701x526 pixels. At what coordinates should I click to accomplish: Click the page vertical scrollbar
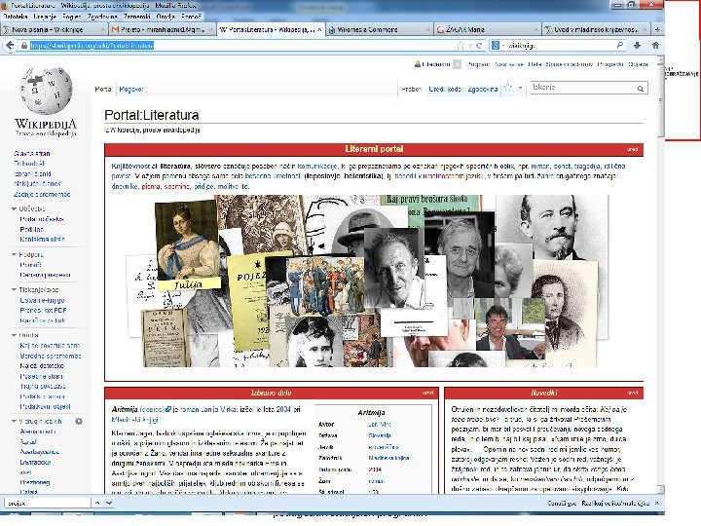pyautogui.click(x=661, y=273)
